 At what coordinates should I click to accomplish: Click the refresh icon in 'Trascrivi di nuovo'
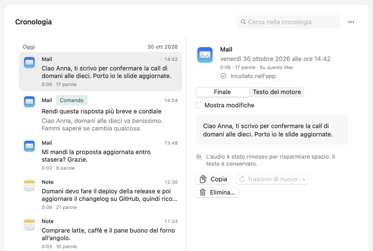coord(242,179)
